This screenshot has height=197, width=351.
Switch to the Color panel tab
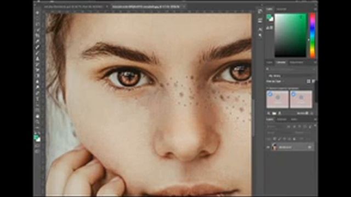(x=269, y=9)
